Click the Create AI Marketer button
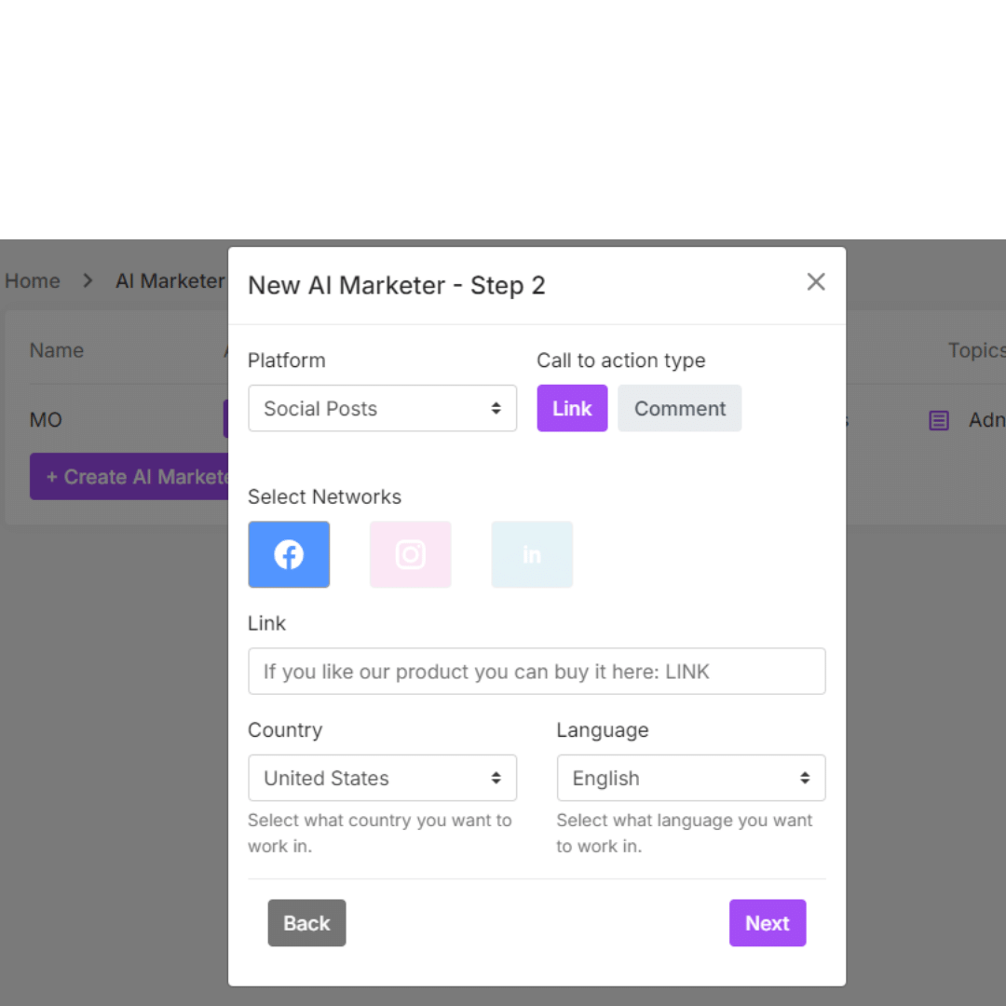This screenshot has width=1006, height=1006. (x=130, y=477)
